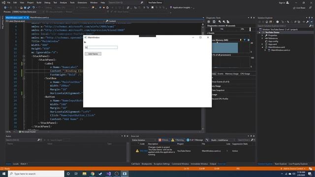
Task: Switch to Team Explorer tab
Action: [281, 164]
